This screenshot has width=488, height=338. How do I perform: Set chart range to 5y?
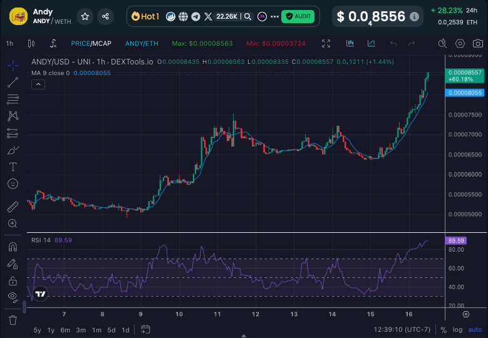(x=37, y=330)
